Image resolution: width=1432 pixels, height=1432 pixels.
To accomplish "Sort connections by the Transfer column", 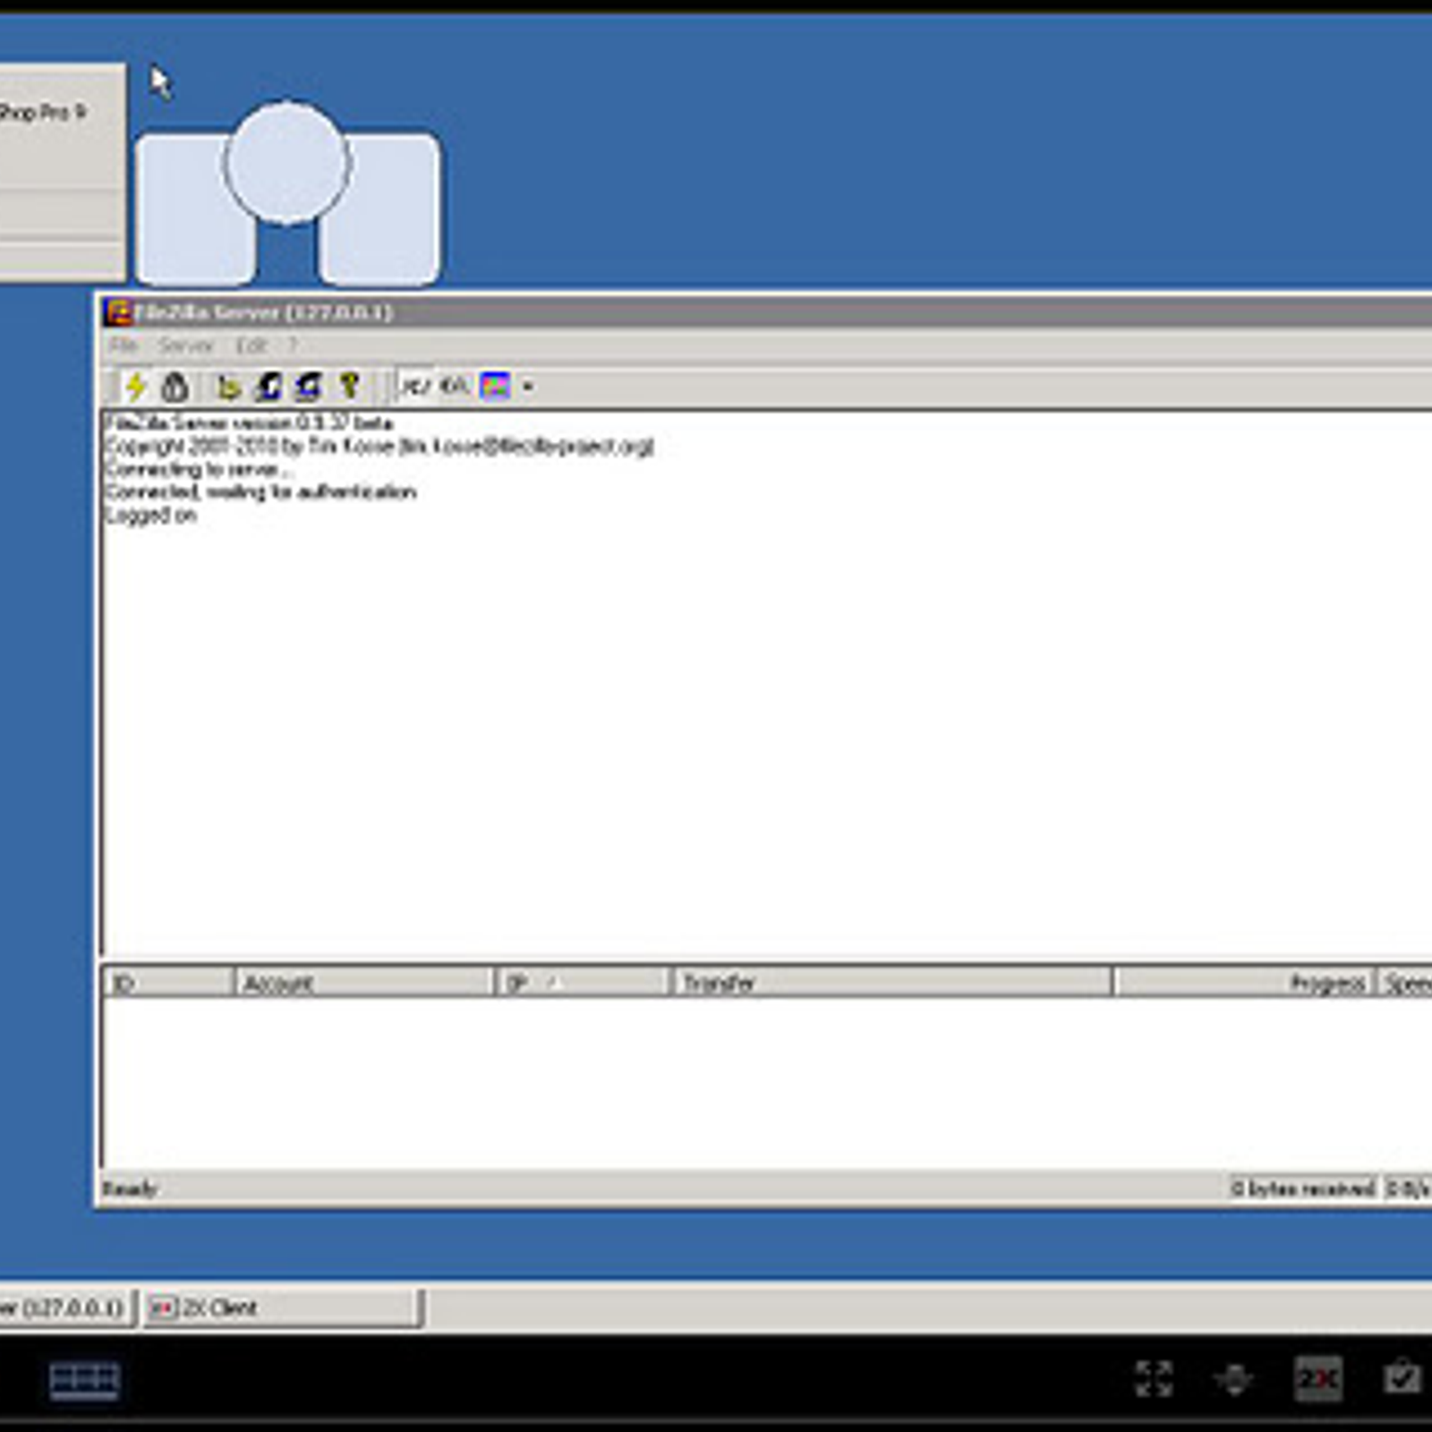I will point(891,983).
